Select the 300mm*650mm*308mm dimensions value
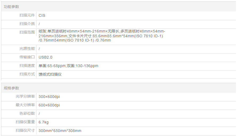 click(x=60, y=131)
